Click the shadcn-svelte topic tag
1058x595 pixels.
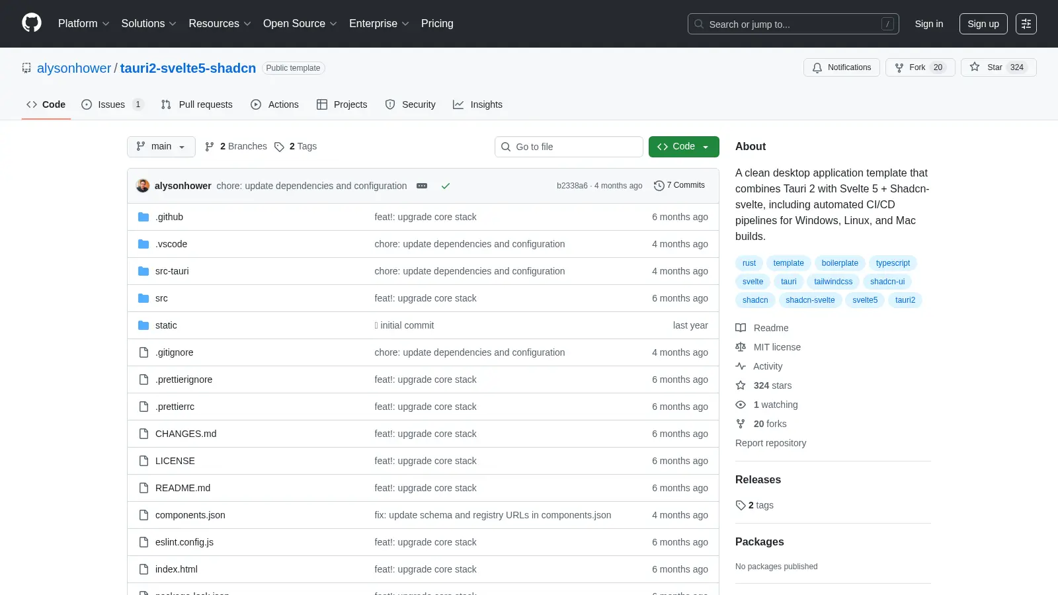810,300
